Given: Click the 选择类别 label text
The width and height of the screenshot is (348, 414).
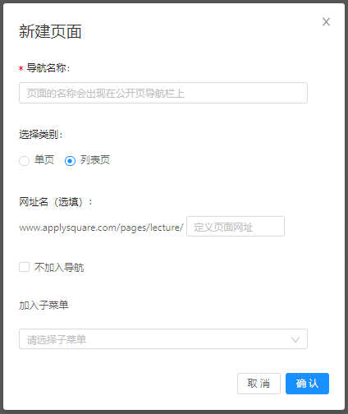Looking at the screenshot, I should (x=41, y=135).
